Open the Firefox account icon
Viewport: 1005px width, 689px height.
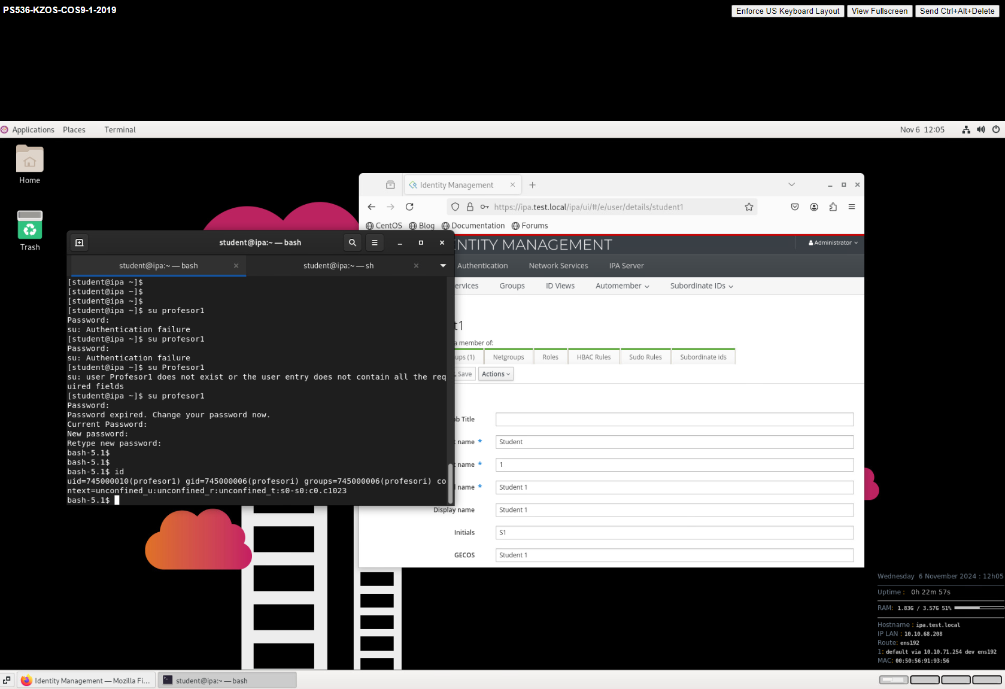coord(814,207)
